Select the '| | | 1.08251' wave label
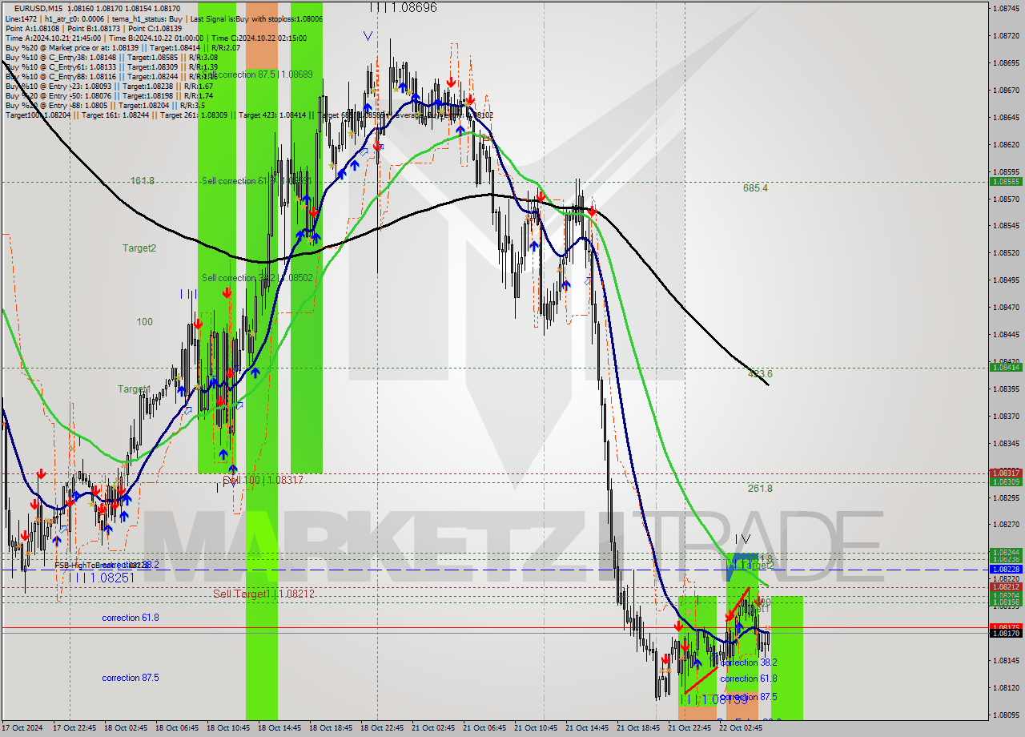1025x737 pixels. click(x=101, y=577)
